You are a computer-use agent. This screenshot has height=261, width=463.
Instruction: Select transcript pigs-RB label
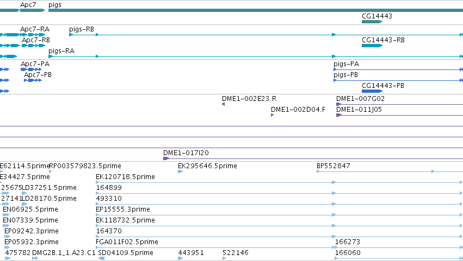pyautogui.click(x=82, y=29)
